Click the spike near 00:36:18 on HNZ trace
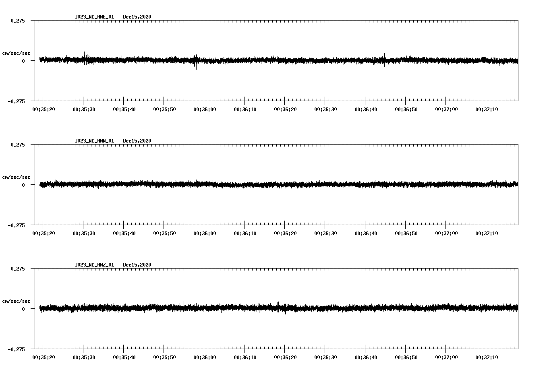This screenshot has height=372, width=547. 278,300
